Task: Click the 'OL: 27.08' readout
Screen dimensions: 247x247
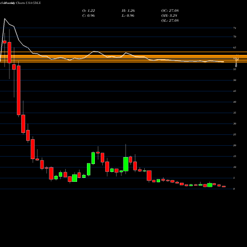Action: pos(170,21)
